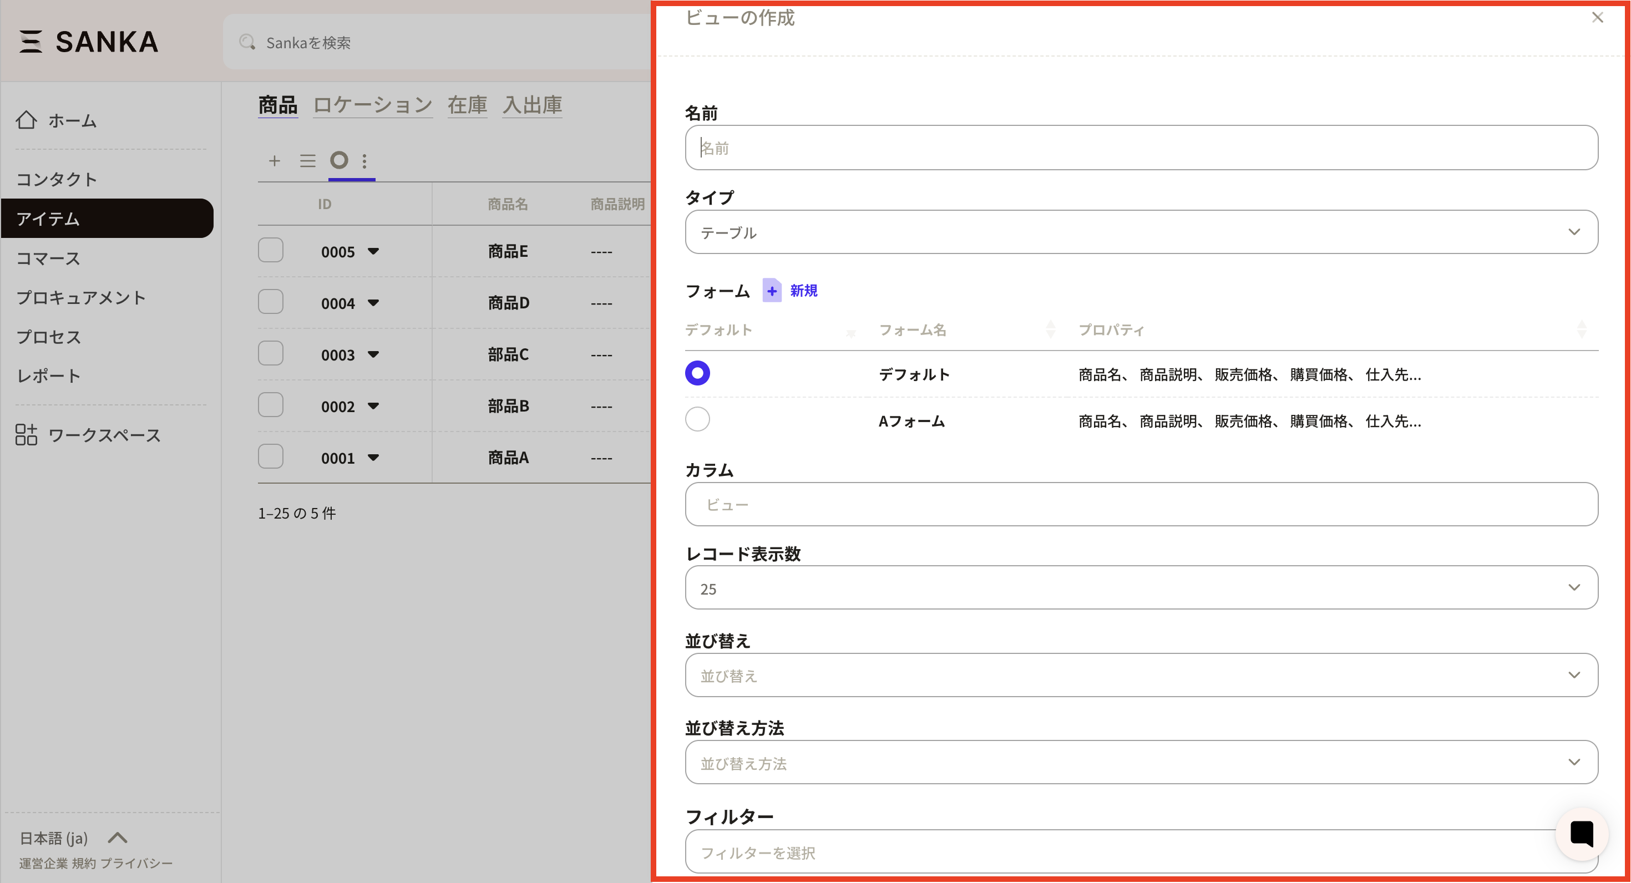
Task: Click the home icon in the sidebar
Action: pos(26,120)
